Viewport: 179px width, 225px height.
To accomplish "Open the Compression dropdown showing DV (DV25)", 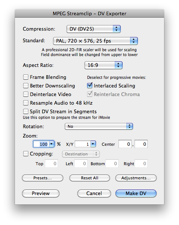I will 93,29.
